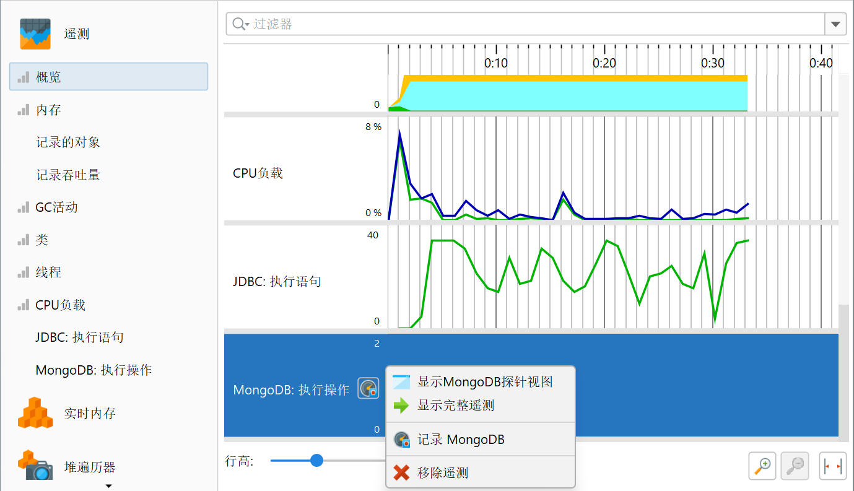Click the probe icon beside 记录 MongoDB

coord(402,440)
